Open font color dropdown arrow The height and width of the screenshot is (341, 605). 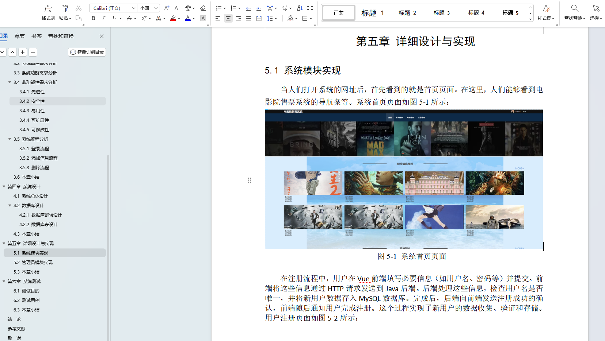pyautogui.click(x=194, y=18)
